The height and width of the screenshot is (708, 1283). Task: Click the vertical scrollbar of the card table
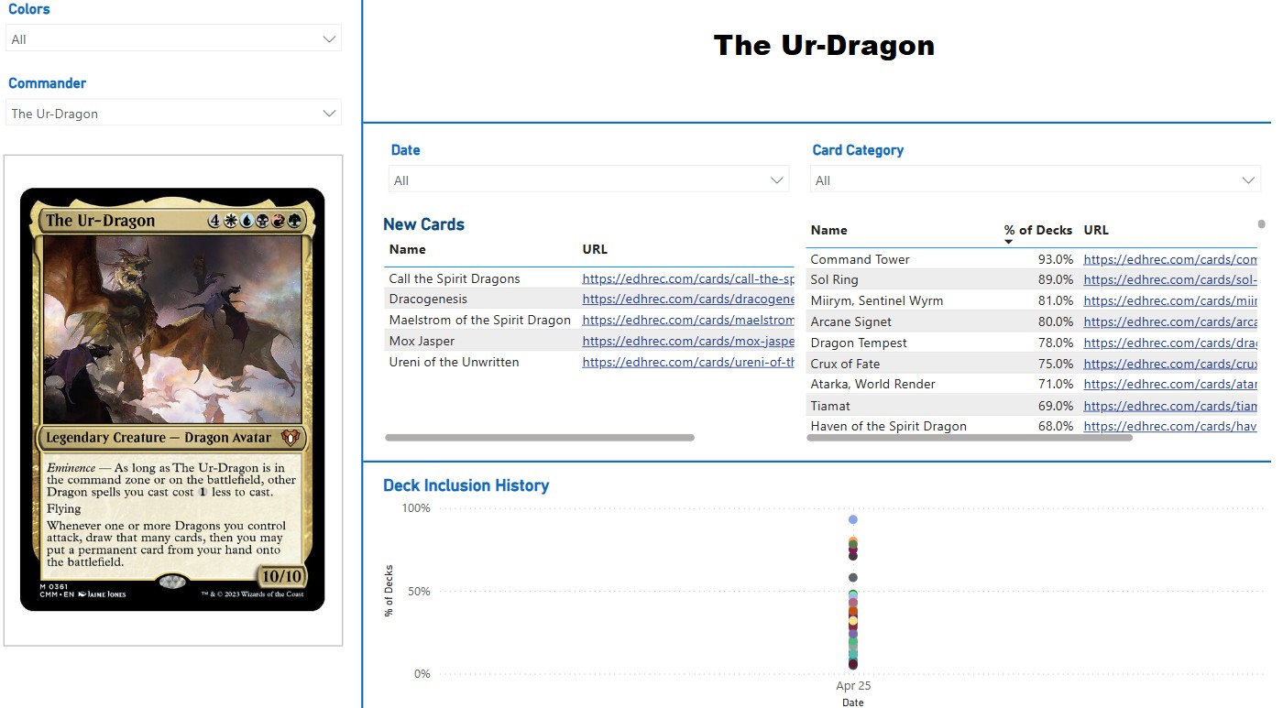pos(1261,224)
